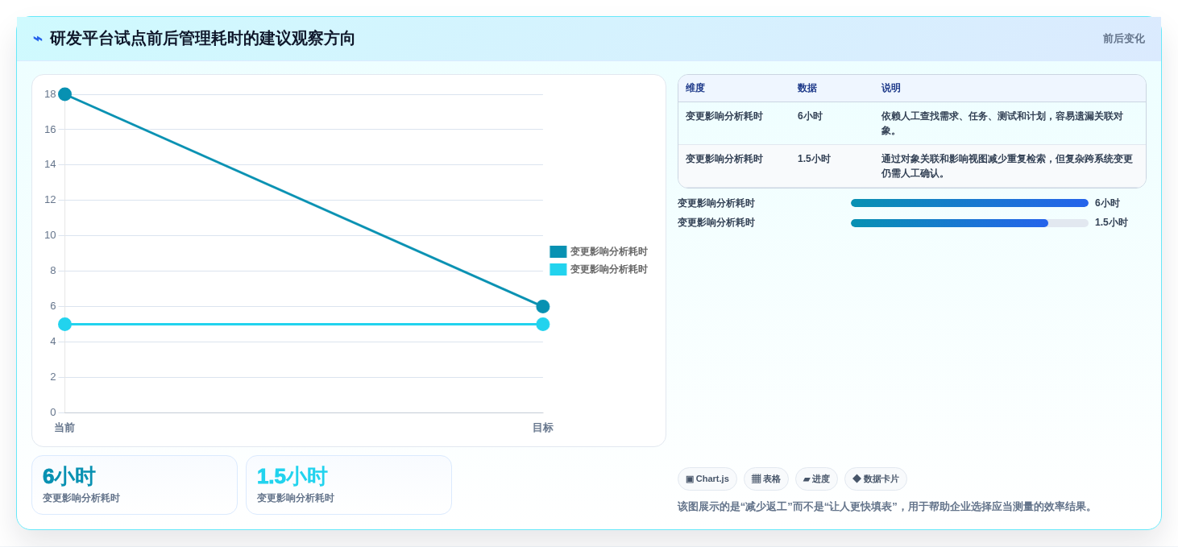Click the 目标 x-axis label
The width and height of the screenshot is (1178, 547).
[543, 428]
